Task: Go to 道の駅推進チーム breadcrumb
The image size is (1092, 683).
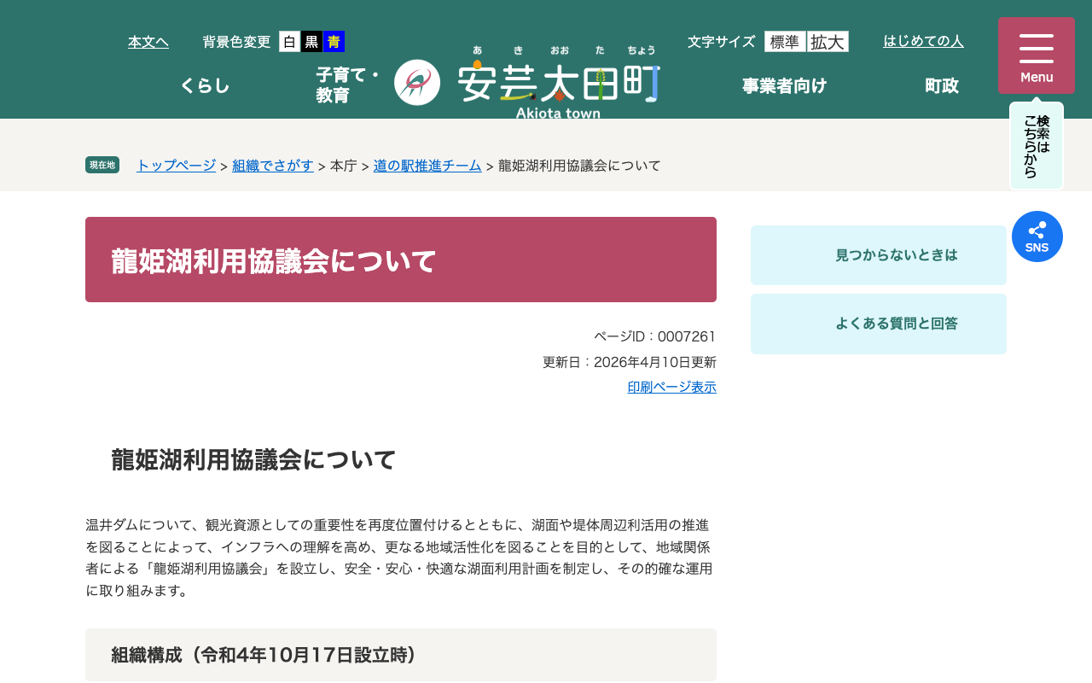Action: (427, 166)
